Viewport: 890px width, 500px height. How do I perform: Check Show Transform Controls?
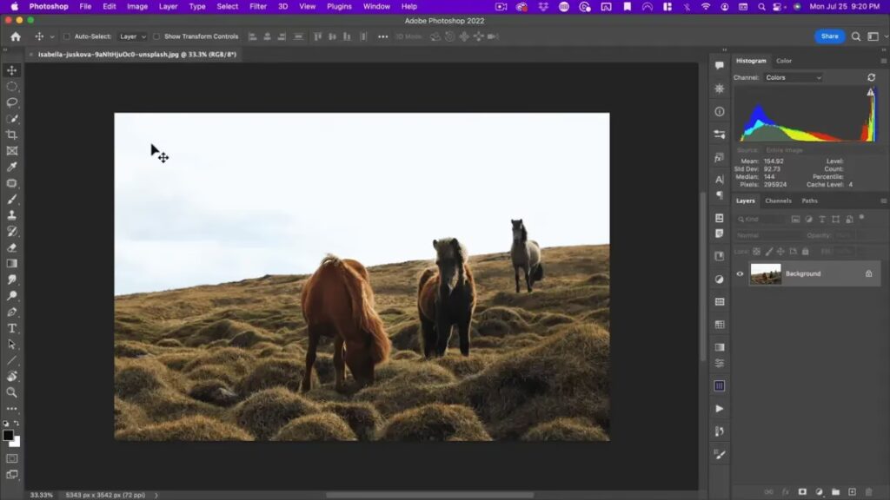coord(156,36)
